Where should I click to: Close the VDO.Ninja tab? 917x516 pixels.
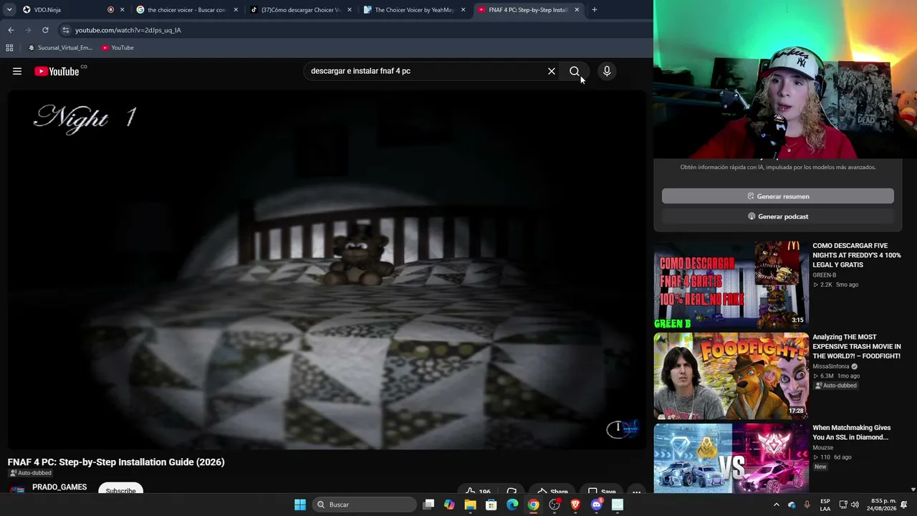(123, 10)
